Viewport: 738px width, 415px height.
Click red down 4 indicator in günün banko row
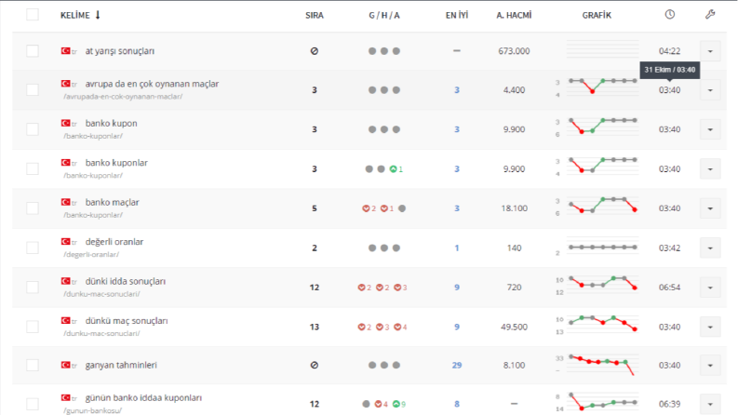[381, 404]
